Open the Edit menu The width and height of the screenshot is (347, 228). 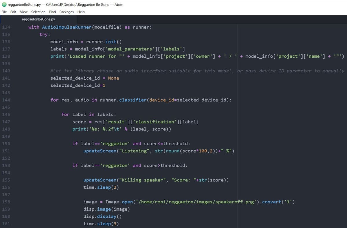pyautogui.click(x=13, y=12)
